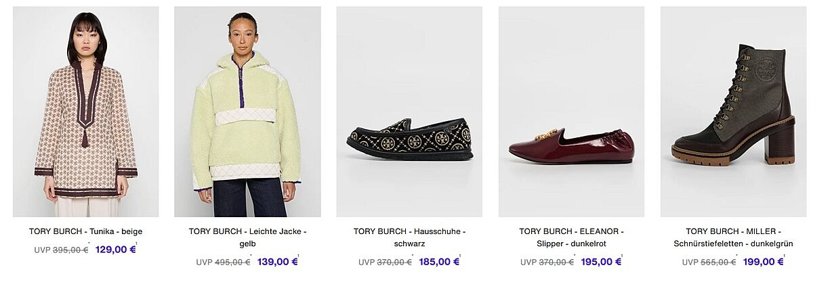Click the 'TORY BURCH - Hausschuhe - schwarz' title
This screenshot has height=299, width=813.
409,237
